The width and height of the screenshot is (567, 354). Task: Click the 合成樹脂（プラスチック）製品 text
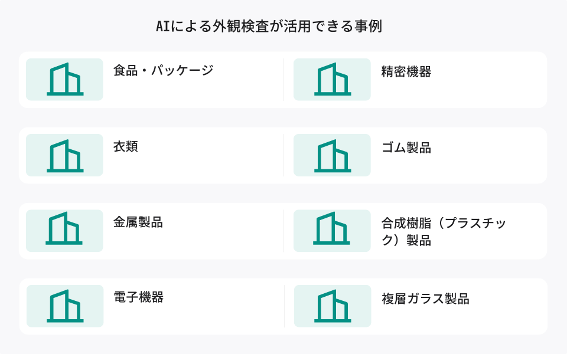click(444, 231)
